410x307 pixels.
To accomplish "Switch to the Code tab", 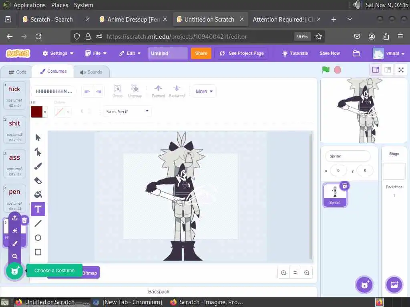I will pyautogui.click(x=18, y=72).
